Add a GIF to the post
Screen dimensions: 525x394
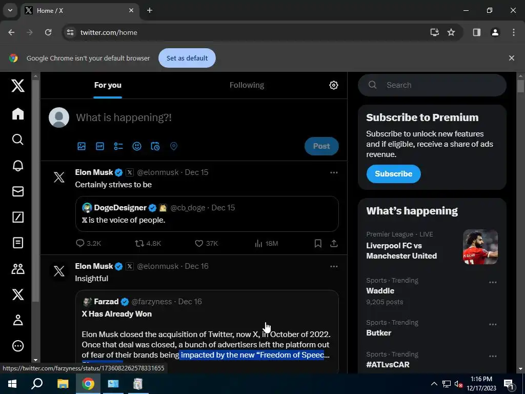(x=100, y=146)
